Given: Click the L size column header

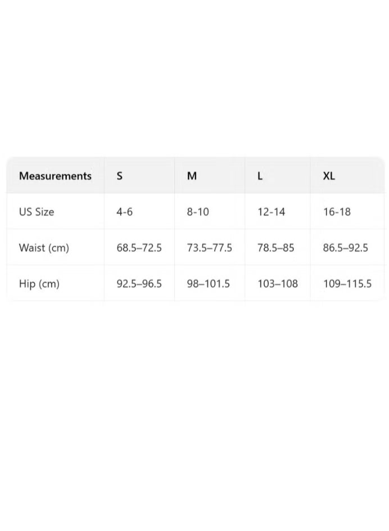Looking at the screenshot, I should [260, 176].
